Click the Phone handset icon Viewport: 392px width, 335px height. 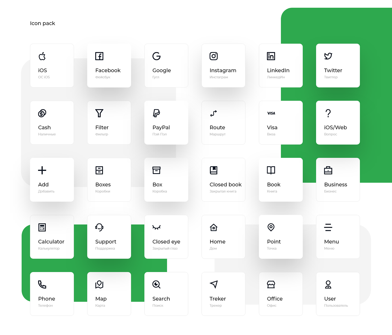42,284
